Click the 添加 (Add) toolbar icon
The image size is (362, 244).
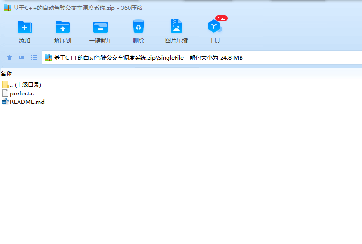(x=25, y=27)
